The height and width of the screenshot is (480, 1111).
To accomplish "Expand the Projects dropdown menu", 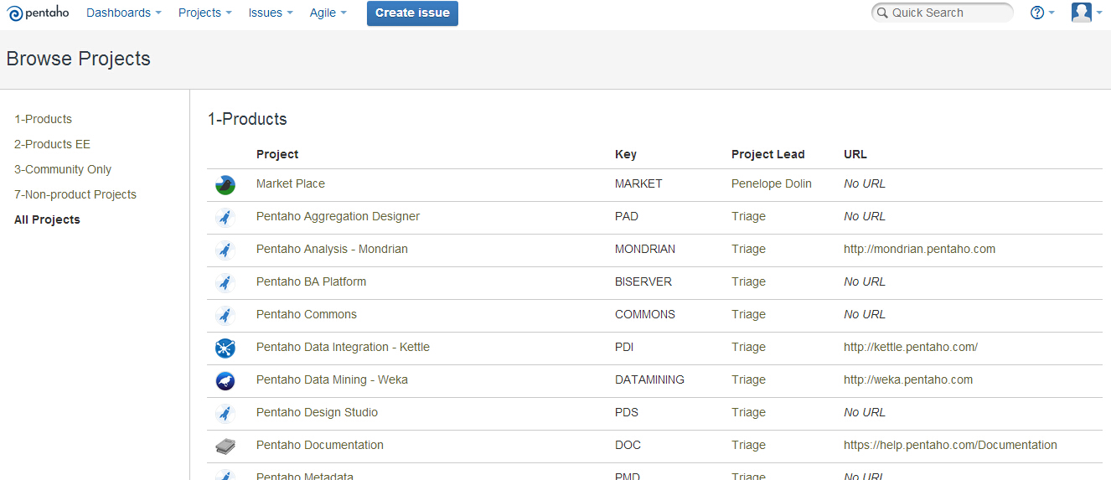I will click(x=205, y=13).
